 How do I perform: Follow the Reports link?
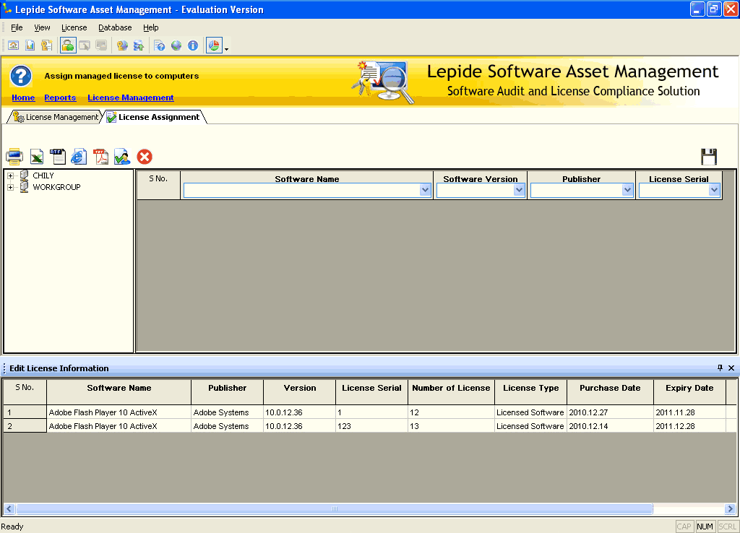[60, 97]
